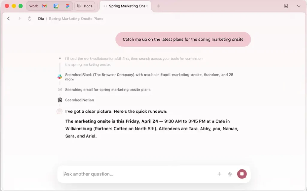Click Spring Marketing Onsite Plans breadcrumb
The image size is (307, 191).
coord(76,19)
